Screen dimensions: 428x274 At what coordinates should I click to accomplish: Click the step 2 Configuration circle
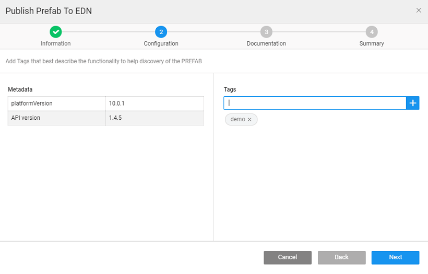[x=161, y=32]
